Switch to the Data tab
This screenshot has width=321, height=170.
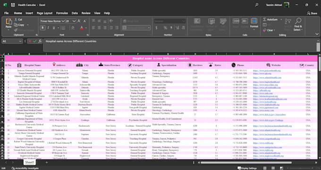point(75,13)
